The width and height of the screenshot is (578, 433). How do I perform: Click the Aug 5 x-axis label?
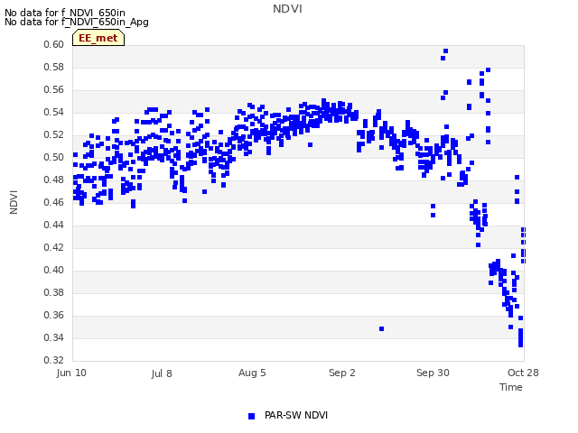tap(252, 373)
